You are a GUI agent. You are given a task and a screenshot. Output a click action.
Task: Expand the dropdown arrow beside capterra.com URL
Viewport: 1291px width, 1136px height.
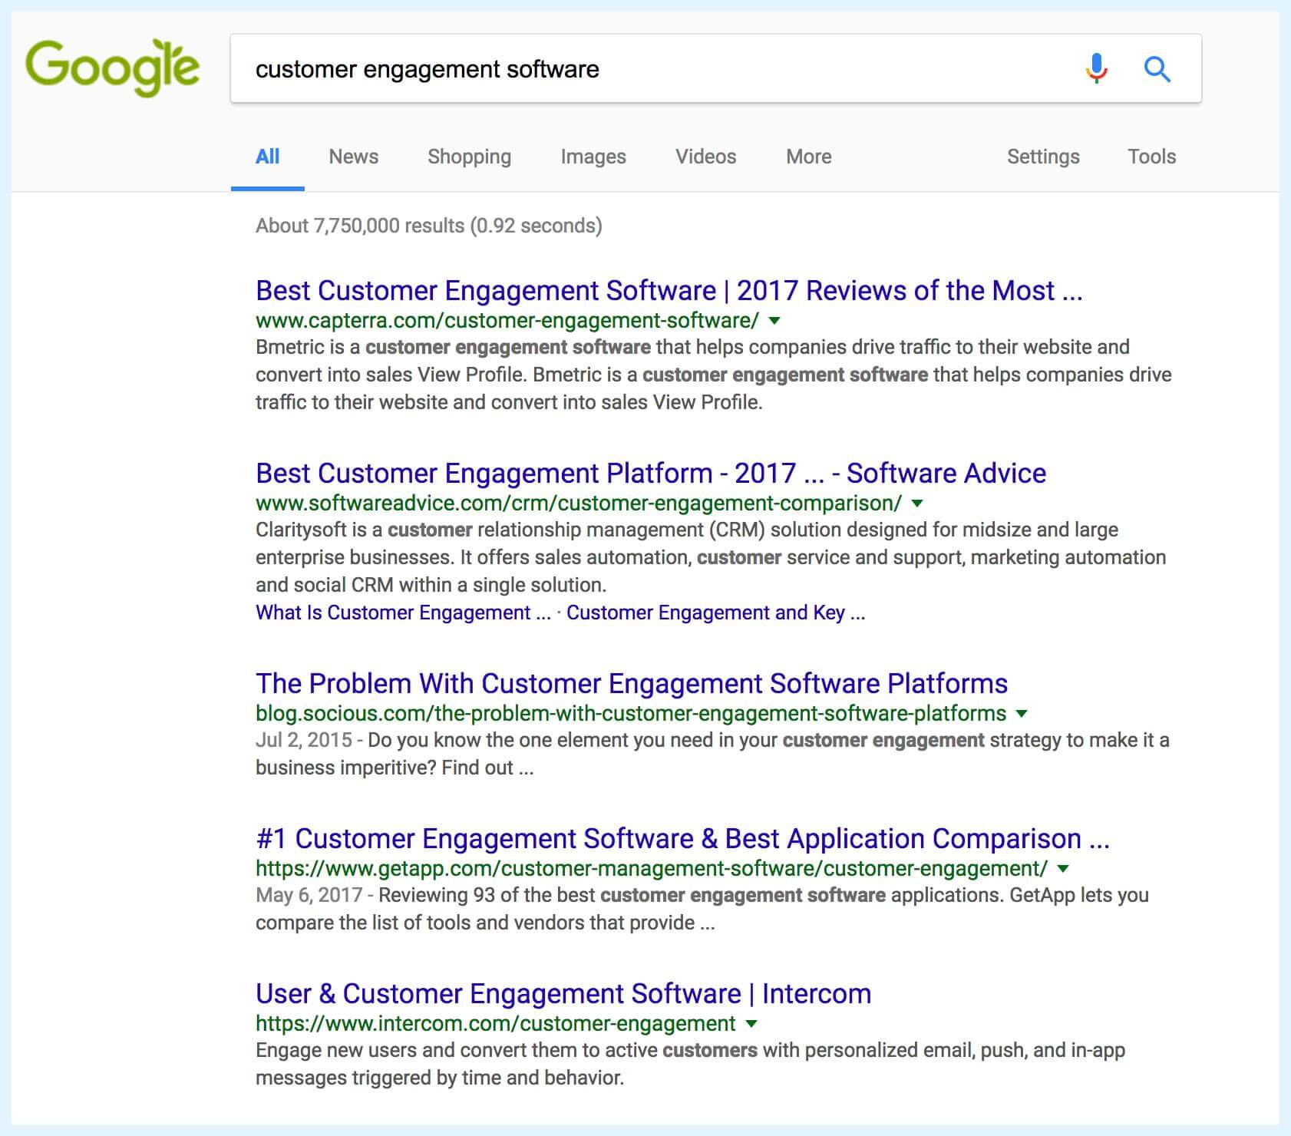click(x=774, y=321)
